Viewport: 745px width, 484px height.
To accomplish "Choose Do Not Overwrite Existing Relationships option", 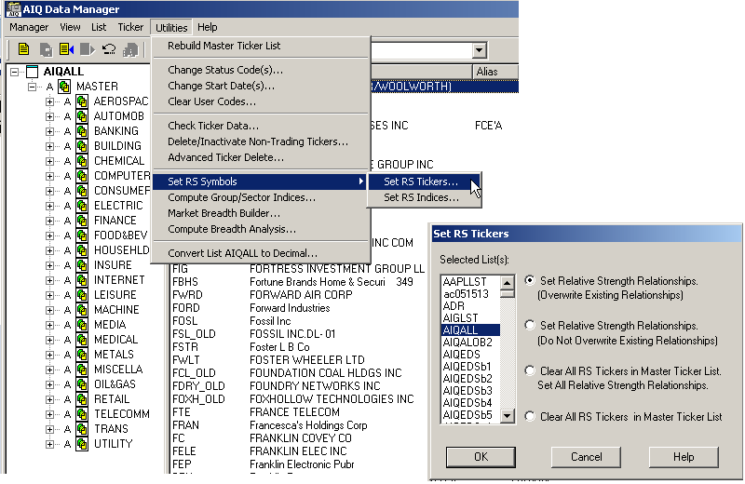I will (x=530, y=326).
